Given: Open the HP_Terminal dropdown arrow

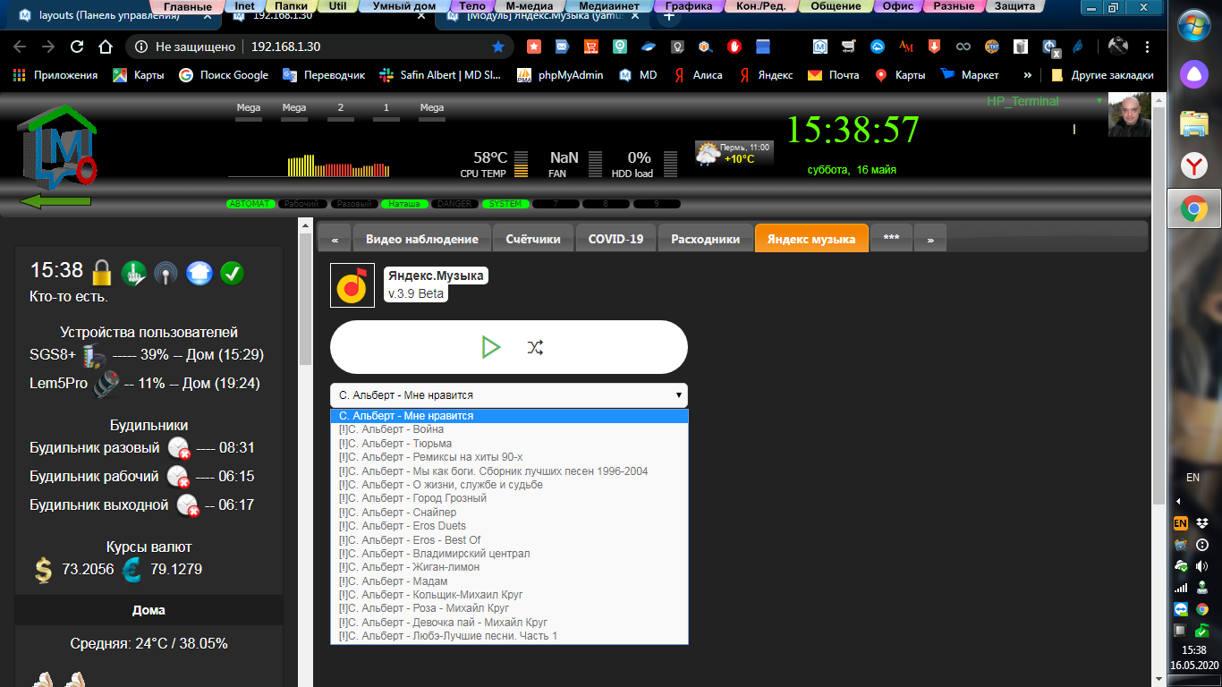Looking at the screenshot, I should pos(1099,101).
